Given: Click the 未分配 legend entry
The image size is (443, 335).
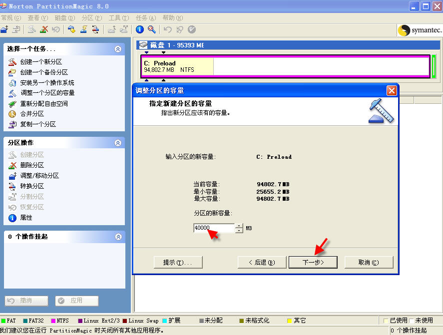Looking at the screenshot, I should coord(211,321).
